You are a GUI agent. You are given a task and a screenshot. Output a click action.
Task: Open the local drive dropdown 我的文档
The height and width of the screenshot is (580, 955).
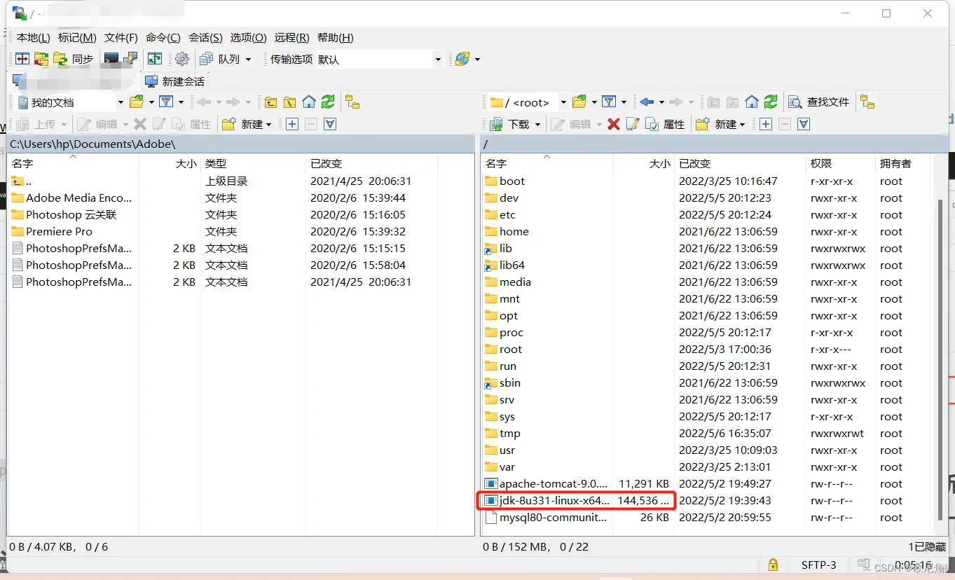tap(70, 102)
